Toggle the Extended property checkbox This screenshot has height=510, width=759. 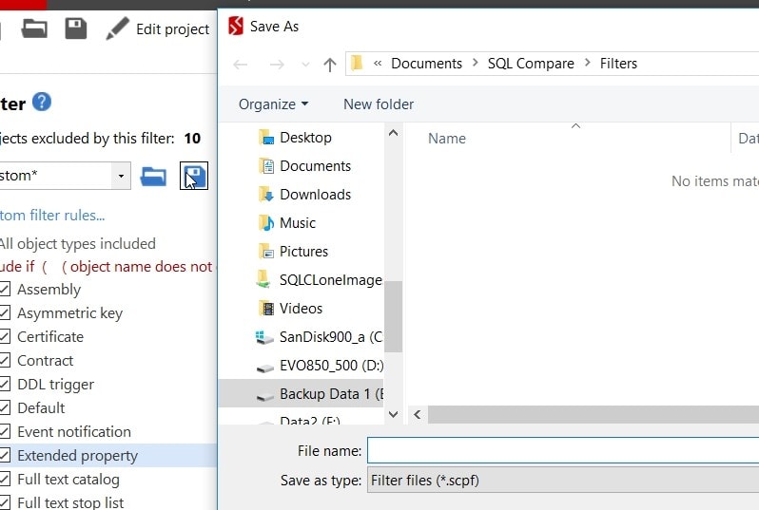(5, 455)
